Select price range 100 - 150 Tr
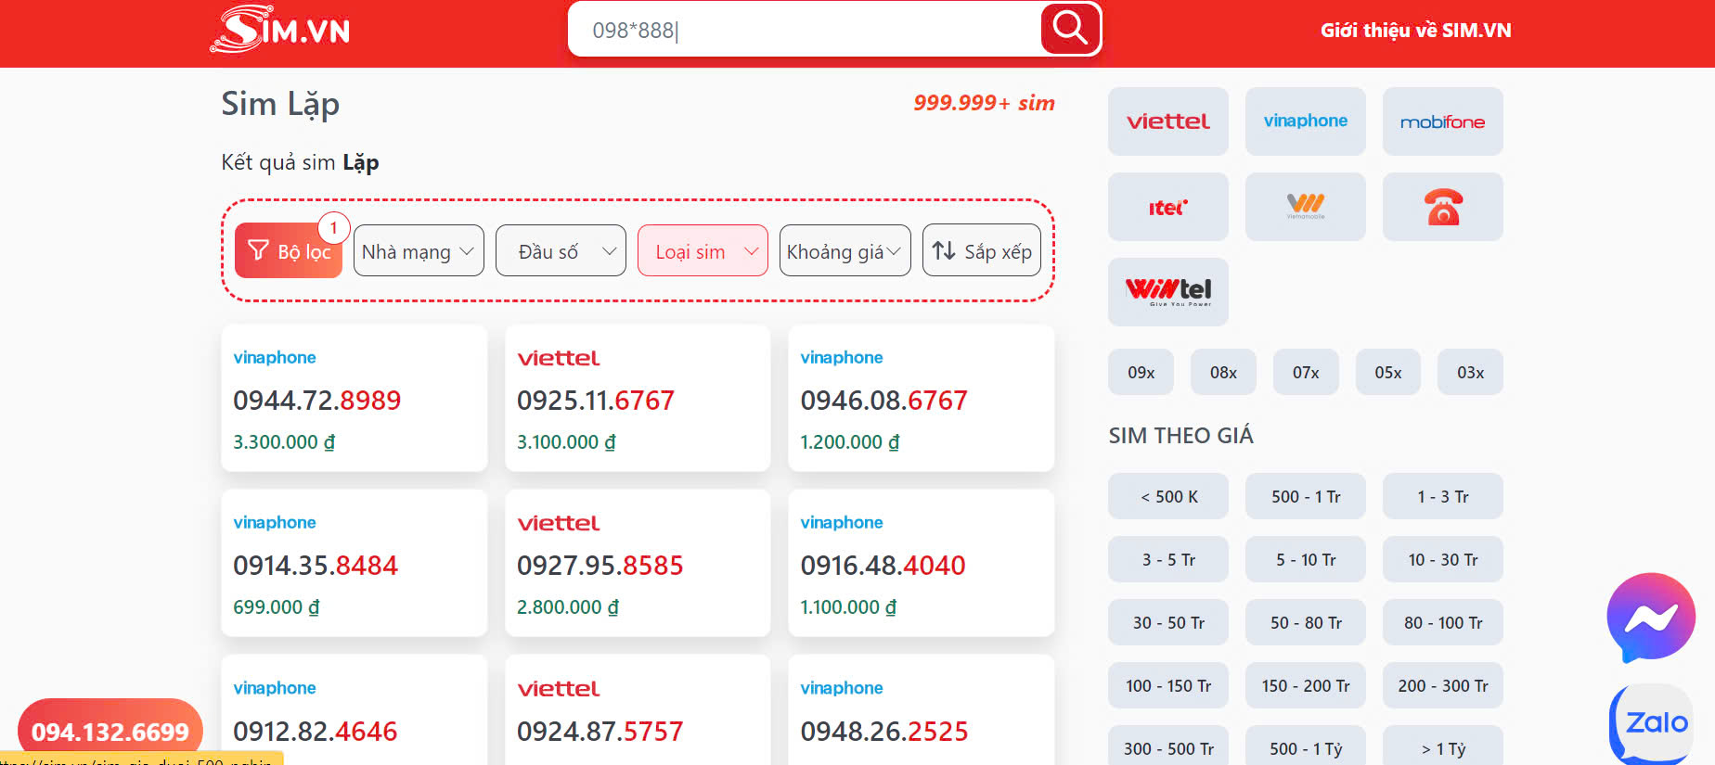This screenshot has height=765, width=1715. coord(1168,685)
